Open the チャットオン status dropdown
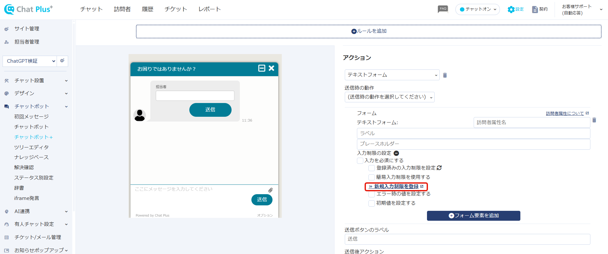Screen dimensions: 608x254 click(478, 9)
